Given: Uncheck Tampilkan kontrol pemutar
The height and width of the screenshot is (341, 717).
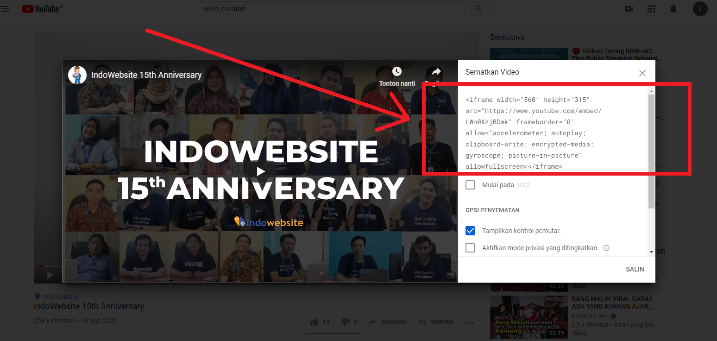Looking at the screenshot, I should point(470,230).
